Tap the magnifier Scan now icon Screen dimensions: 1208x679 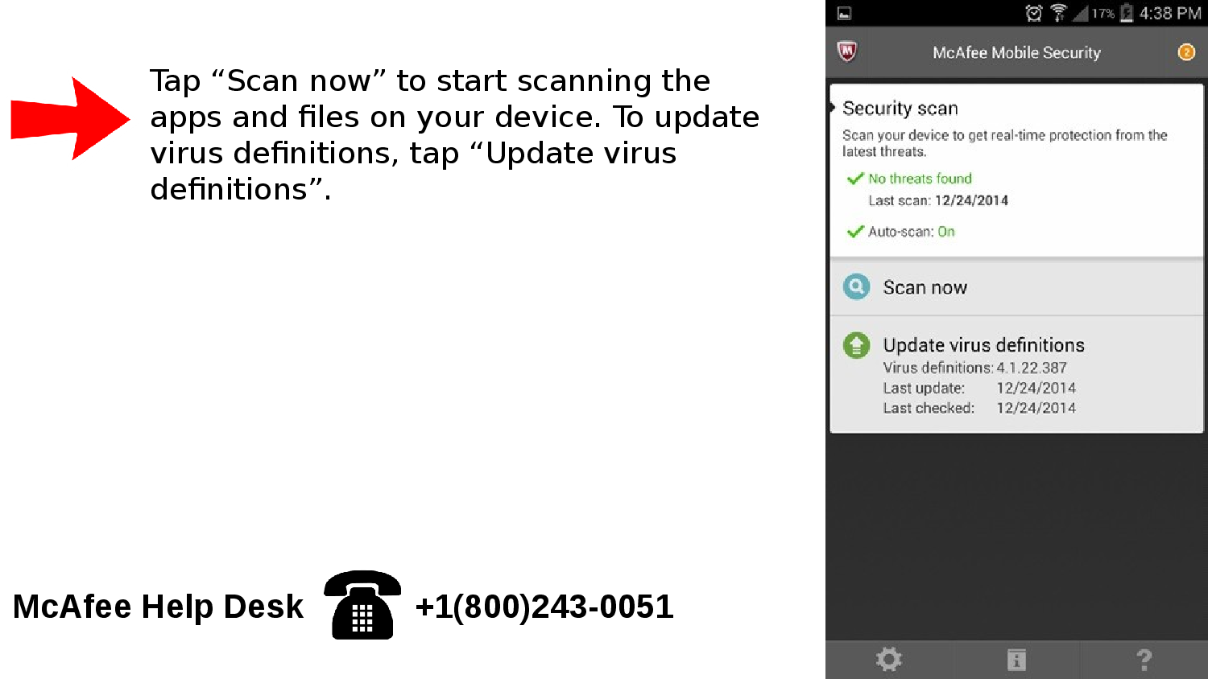(x=856, y=287)
